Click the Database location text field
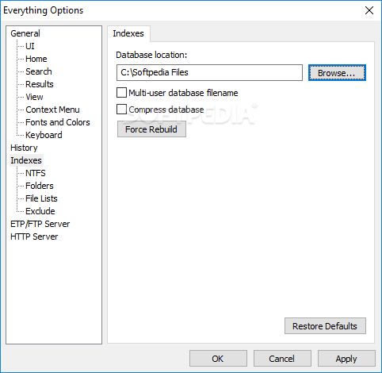382x373 pixels. [209, 72]
